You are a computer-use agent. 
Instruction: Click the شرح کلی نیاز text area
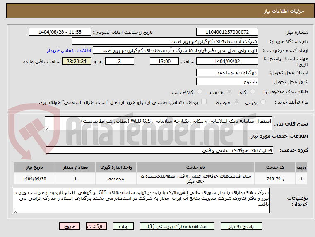pos(158,123)
